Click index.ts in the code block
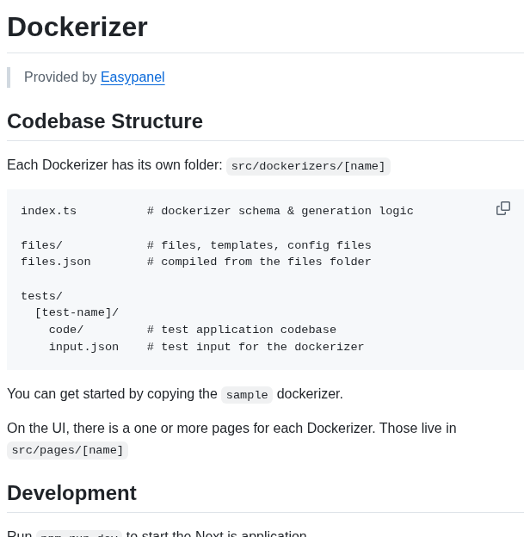Viewport: 530px width, 537px height. click(x=49, y=211)
